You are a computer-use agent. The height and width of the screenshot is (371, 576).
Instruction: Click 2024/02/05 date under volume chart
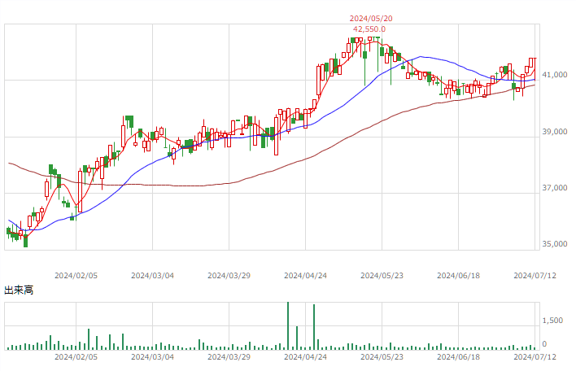[76, 357]
